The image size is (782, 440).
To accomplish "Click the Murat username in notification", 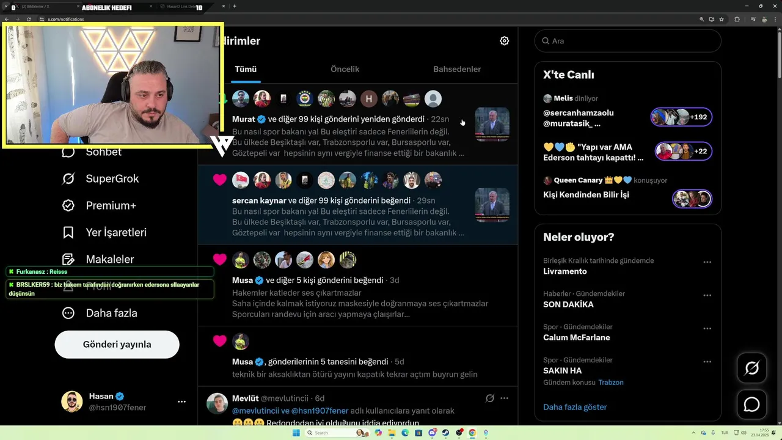I will point(243,119).
